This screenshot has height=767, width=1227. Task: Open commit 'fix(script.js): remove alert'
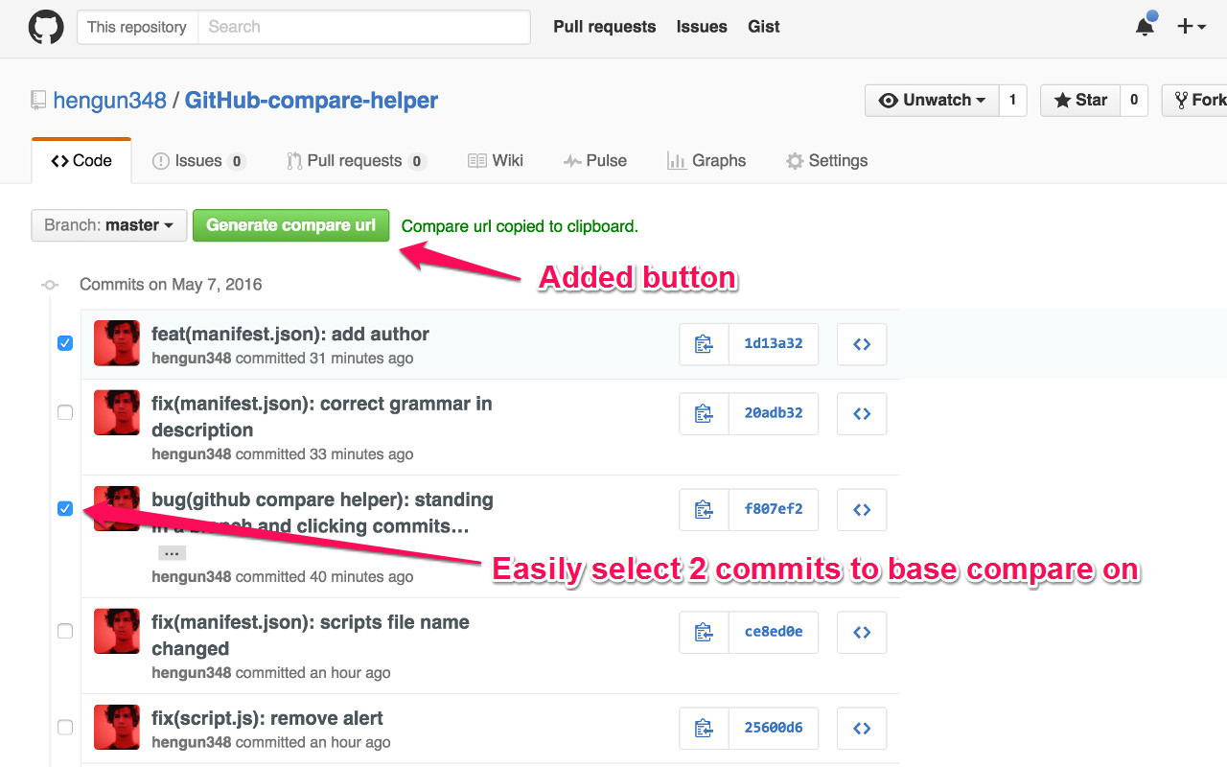pos(267,718)
